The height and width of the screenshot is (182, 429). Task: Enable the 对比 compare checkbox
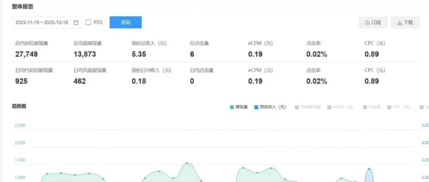tap(88, 22)
